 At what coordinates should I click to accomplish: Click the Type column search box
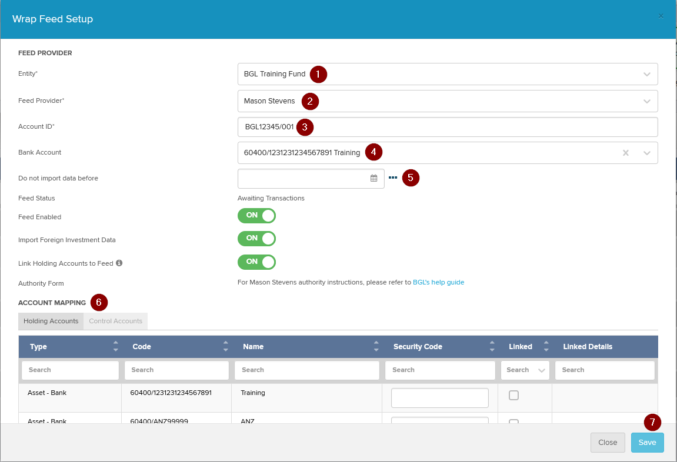(70, 370)
